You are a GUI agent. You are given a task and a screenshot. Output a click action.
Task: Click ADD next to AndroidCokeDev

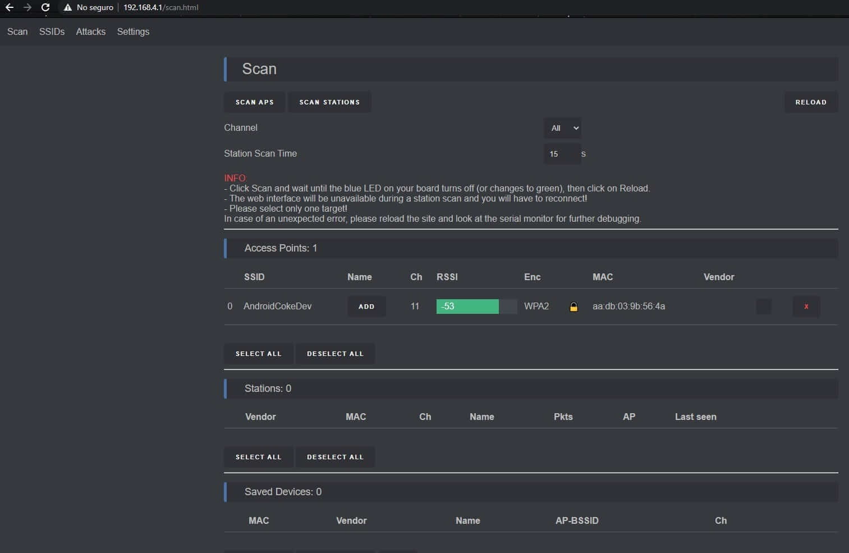point(366,307)
